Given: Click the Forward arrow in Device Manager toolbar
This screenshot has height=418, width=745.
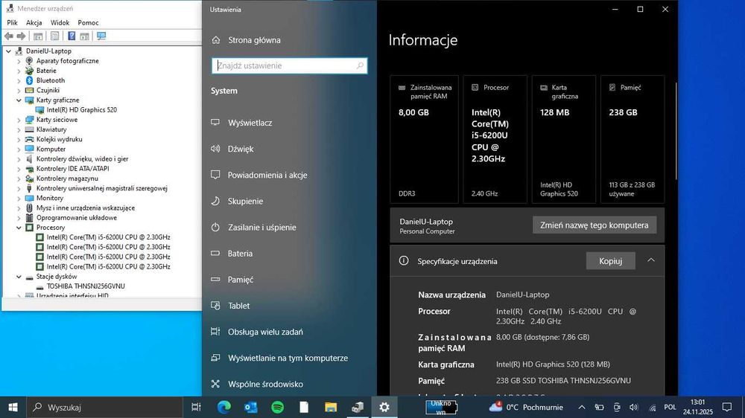Looking at the screenshot, I should pyautogui.click(x=21, y=36).
